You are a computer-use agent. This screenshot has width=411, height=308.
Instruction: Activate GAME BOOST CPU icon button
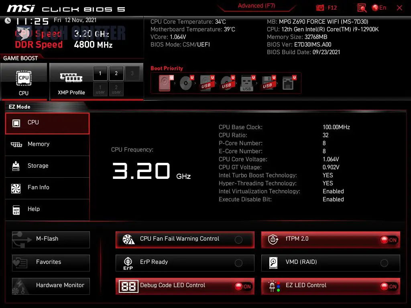click(24, 82)
